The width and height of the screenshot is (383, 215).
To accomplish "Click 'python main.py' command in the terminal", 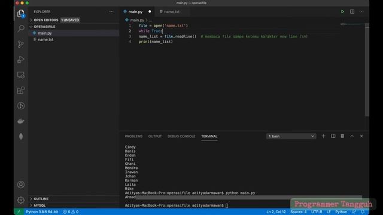I will pos(240,193).
